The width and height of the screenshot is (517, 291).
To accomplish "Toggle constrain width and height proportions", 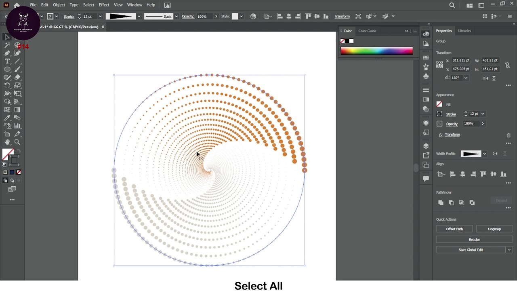I will tap(507, 65).
